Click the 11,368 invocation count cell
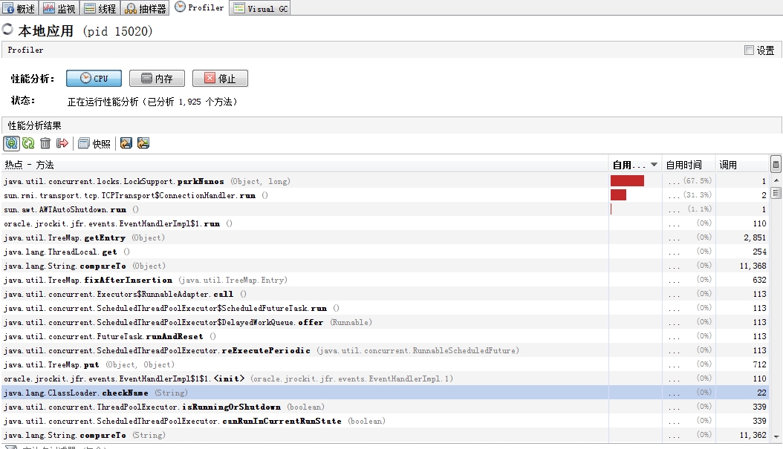 click(x=753, y=266)
